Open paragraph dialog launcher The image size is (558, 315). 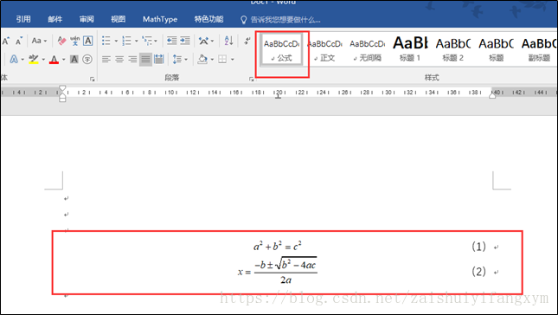[x=251, y=79]
